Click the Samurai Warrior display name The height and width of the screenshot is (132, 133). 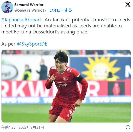pyautogui.click(x=29, y=5)
